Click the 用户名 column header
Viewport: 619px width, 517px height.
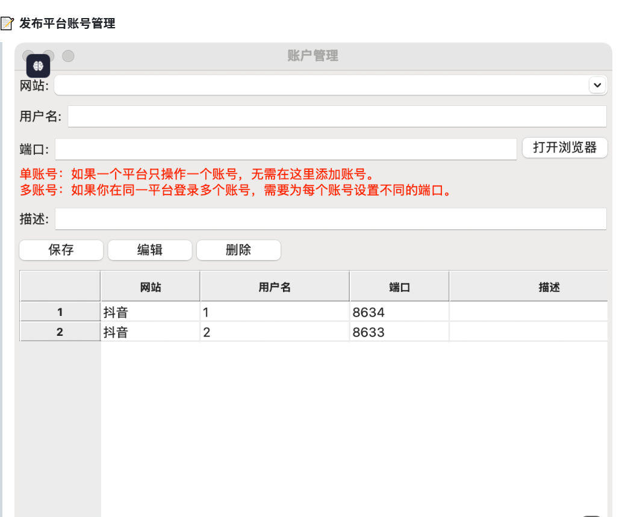click(275, 287)
